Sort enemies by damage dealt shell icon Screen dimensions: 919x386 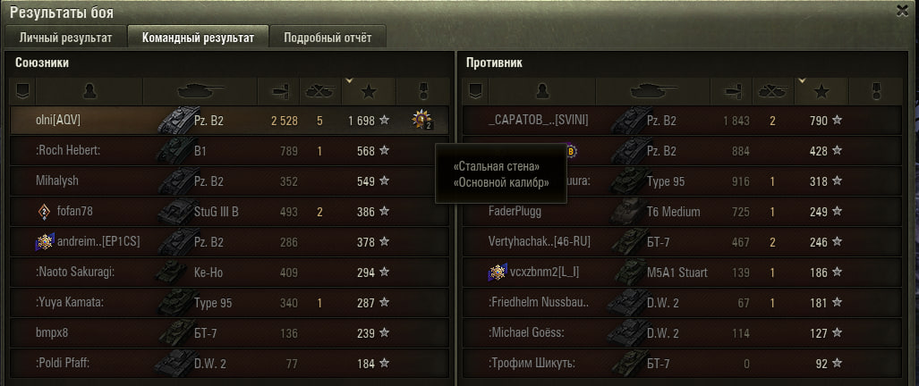[731, 90]
